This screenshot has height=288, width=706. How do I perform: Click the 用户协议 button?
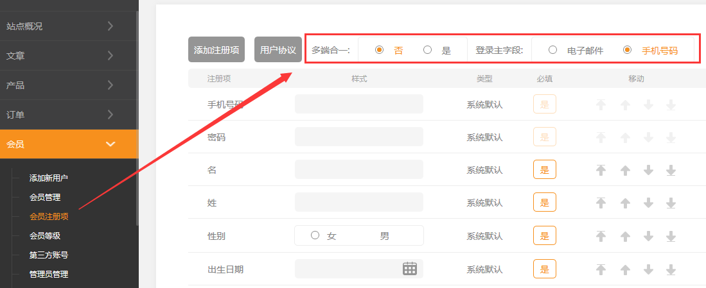point(278,50)
